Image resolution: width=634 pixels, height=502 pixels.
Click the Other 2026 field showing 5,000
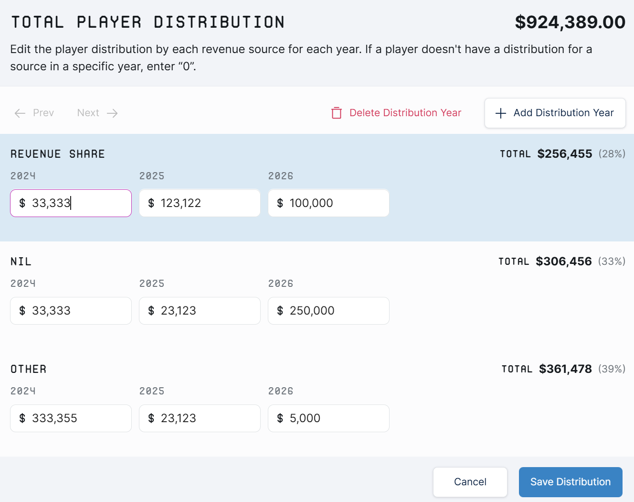click(x=328, y=418)
